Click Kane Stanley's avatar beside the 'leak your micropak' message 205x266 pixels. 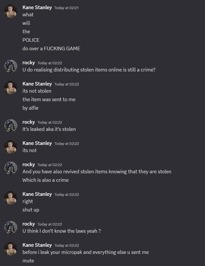[x=11, y=249]
